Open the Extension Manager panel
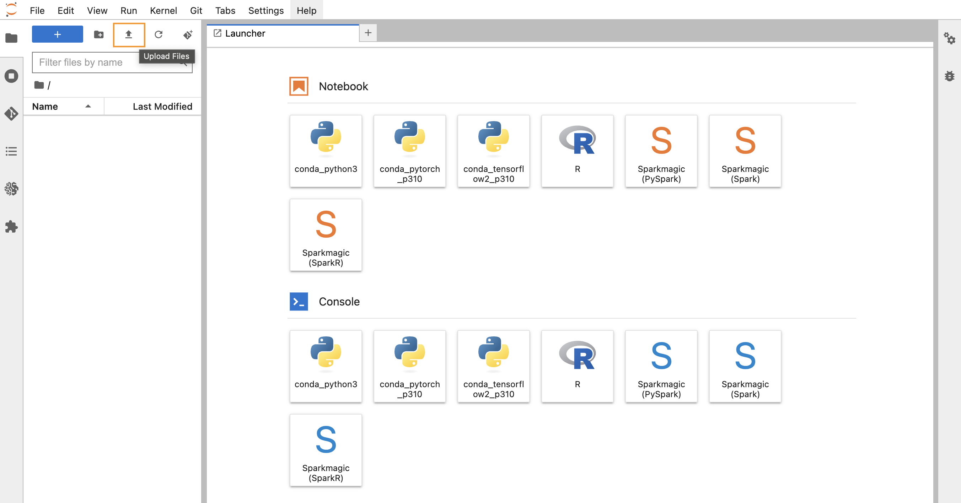Viewport: 961px width, 503px height. [11, 227]
